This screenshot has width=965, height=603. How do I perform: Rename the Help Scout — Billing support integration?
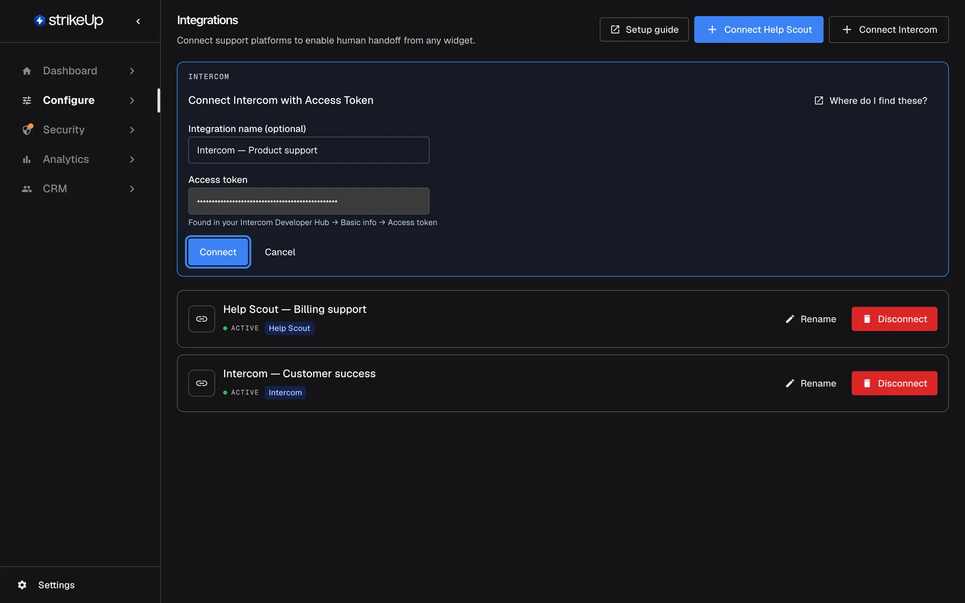811,319
